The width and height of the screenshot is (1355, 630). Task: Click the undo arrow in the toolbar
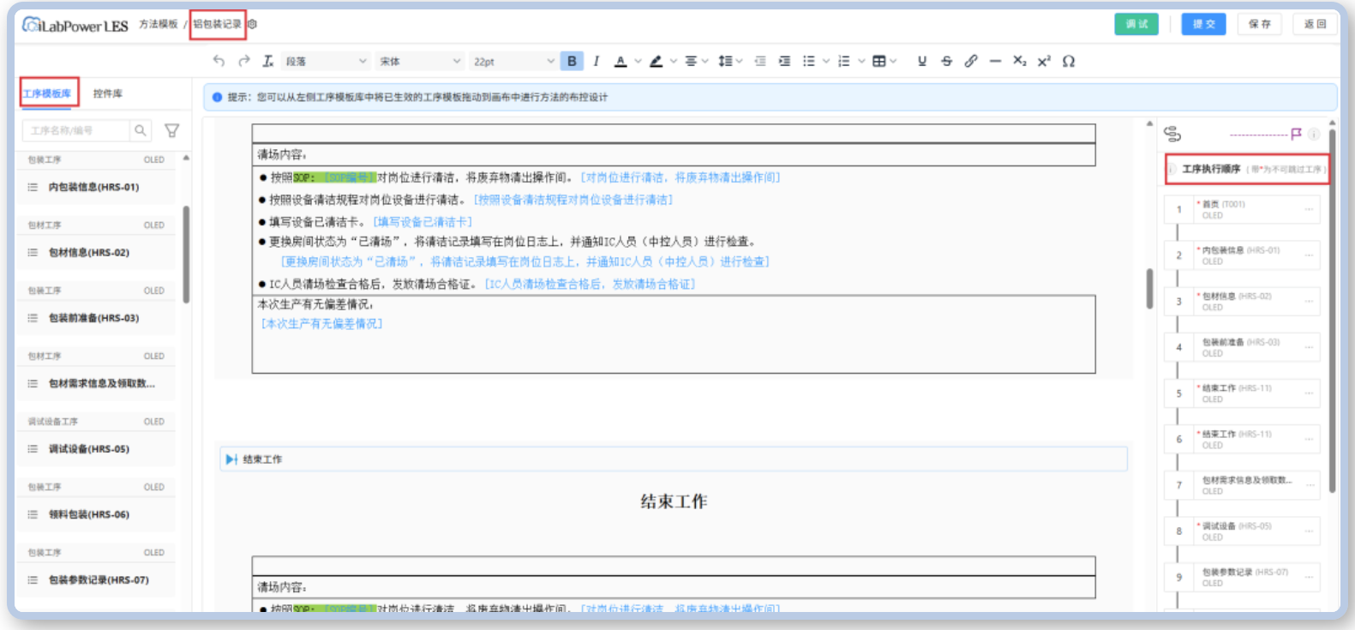[x=219, y=61]
